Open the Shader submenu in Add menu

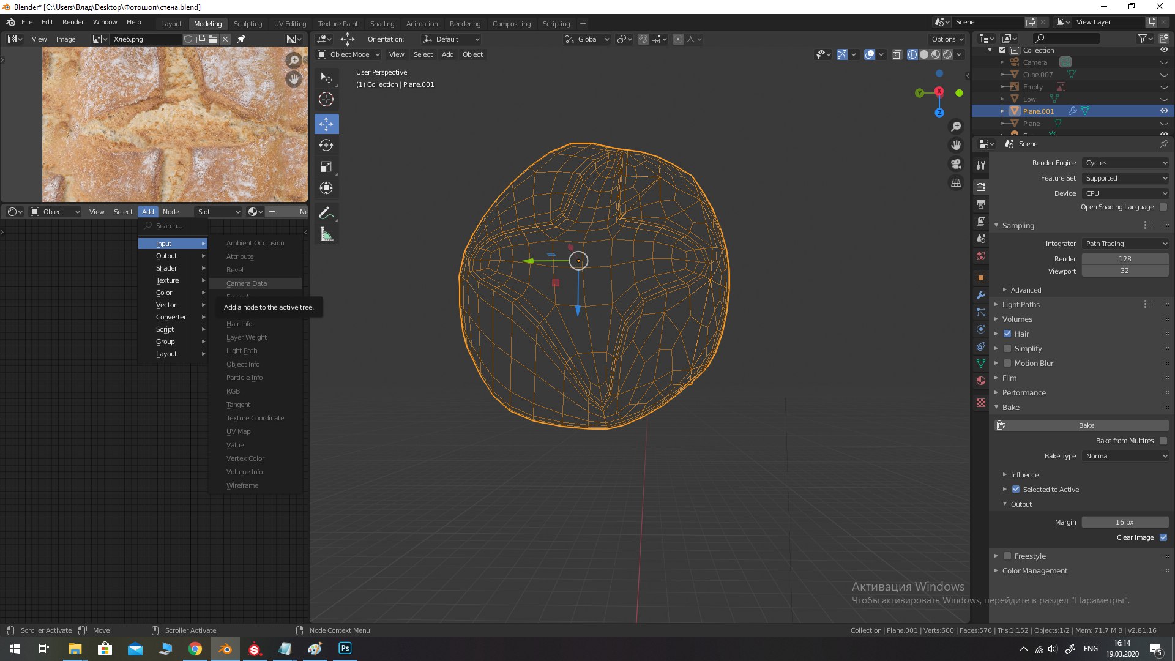[x=173, y=268]
